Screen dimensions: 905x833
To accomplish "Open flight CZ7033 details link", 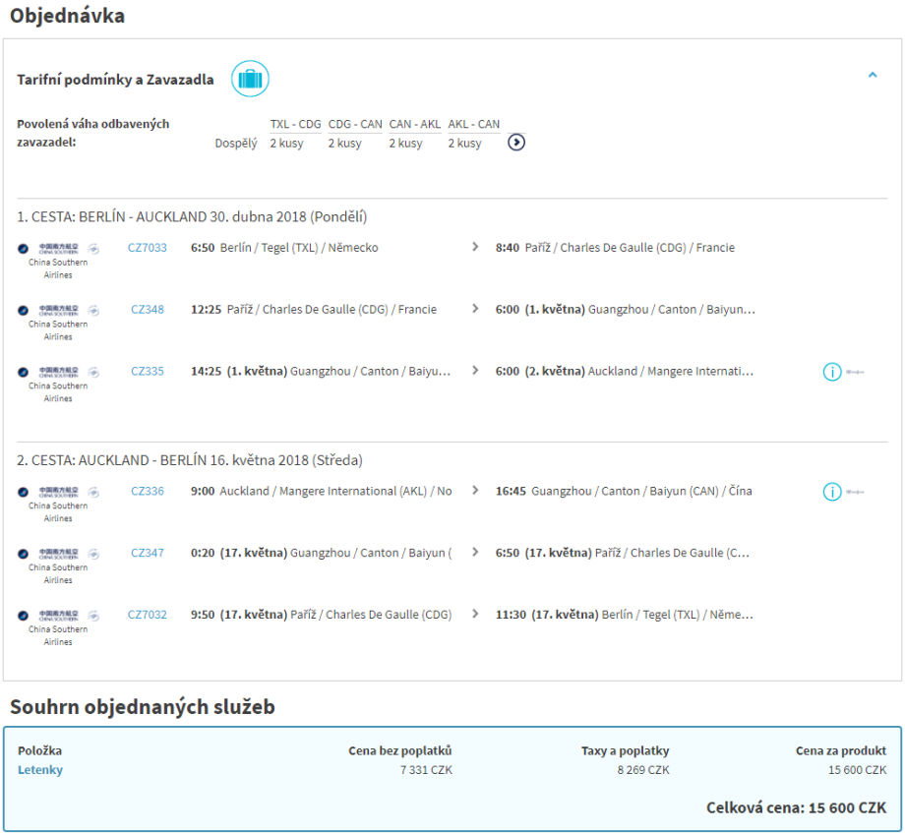I will point(148,248).
